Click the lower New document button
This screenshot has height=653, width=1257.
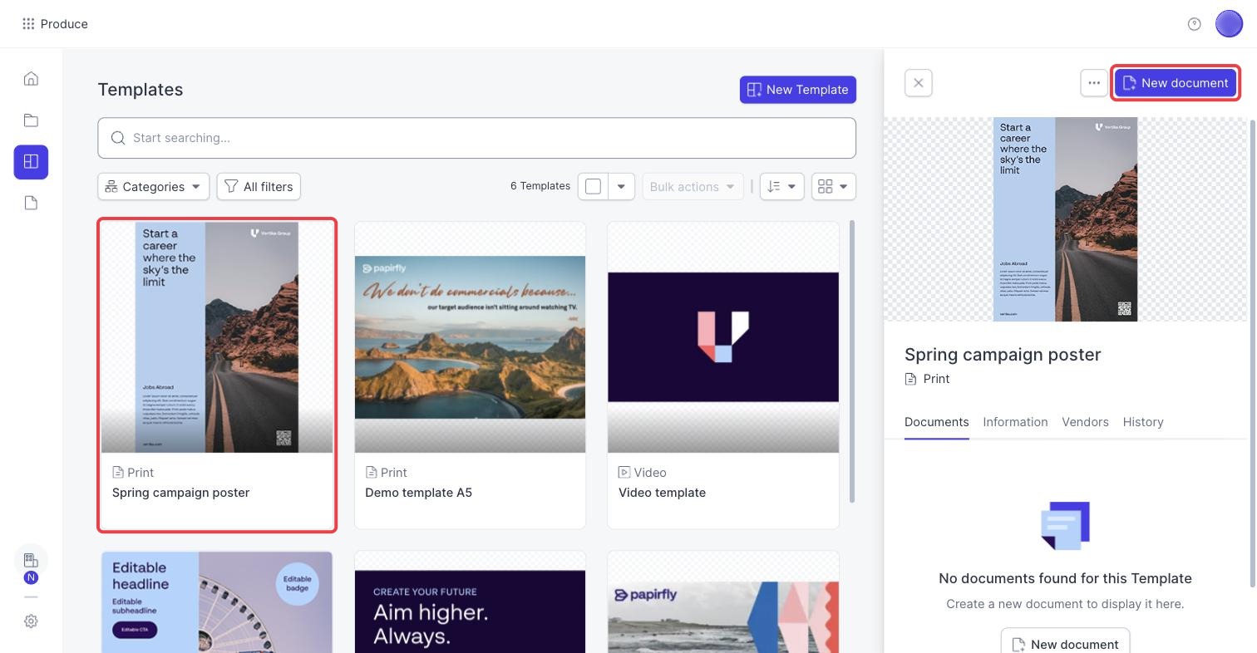tap(1065, 643)
